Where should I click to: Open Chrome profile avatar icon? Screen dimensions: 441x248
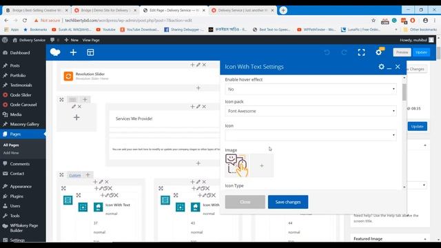(x=425, y=20)
